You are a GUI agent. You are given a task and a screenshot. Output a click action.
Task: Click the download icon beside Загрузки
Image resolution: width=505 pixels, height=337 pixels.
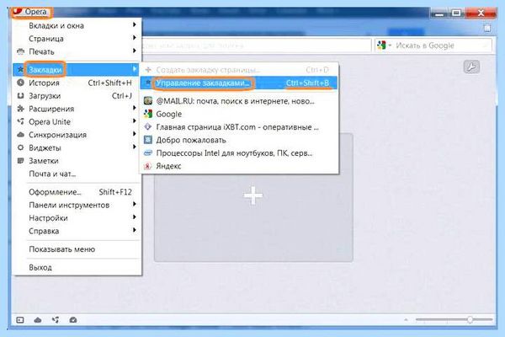(20, 96)
